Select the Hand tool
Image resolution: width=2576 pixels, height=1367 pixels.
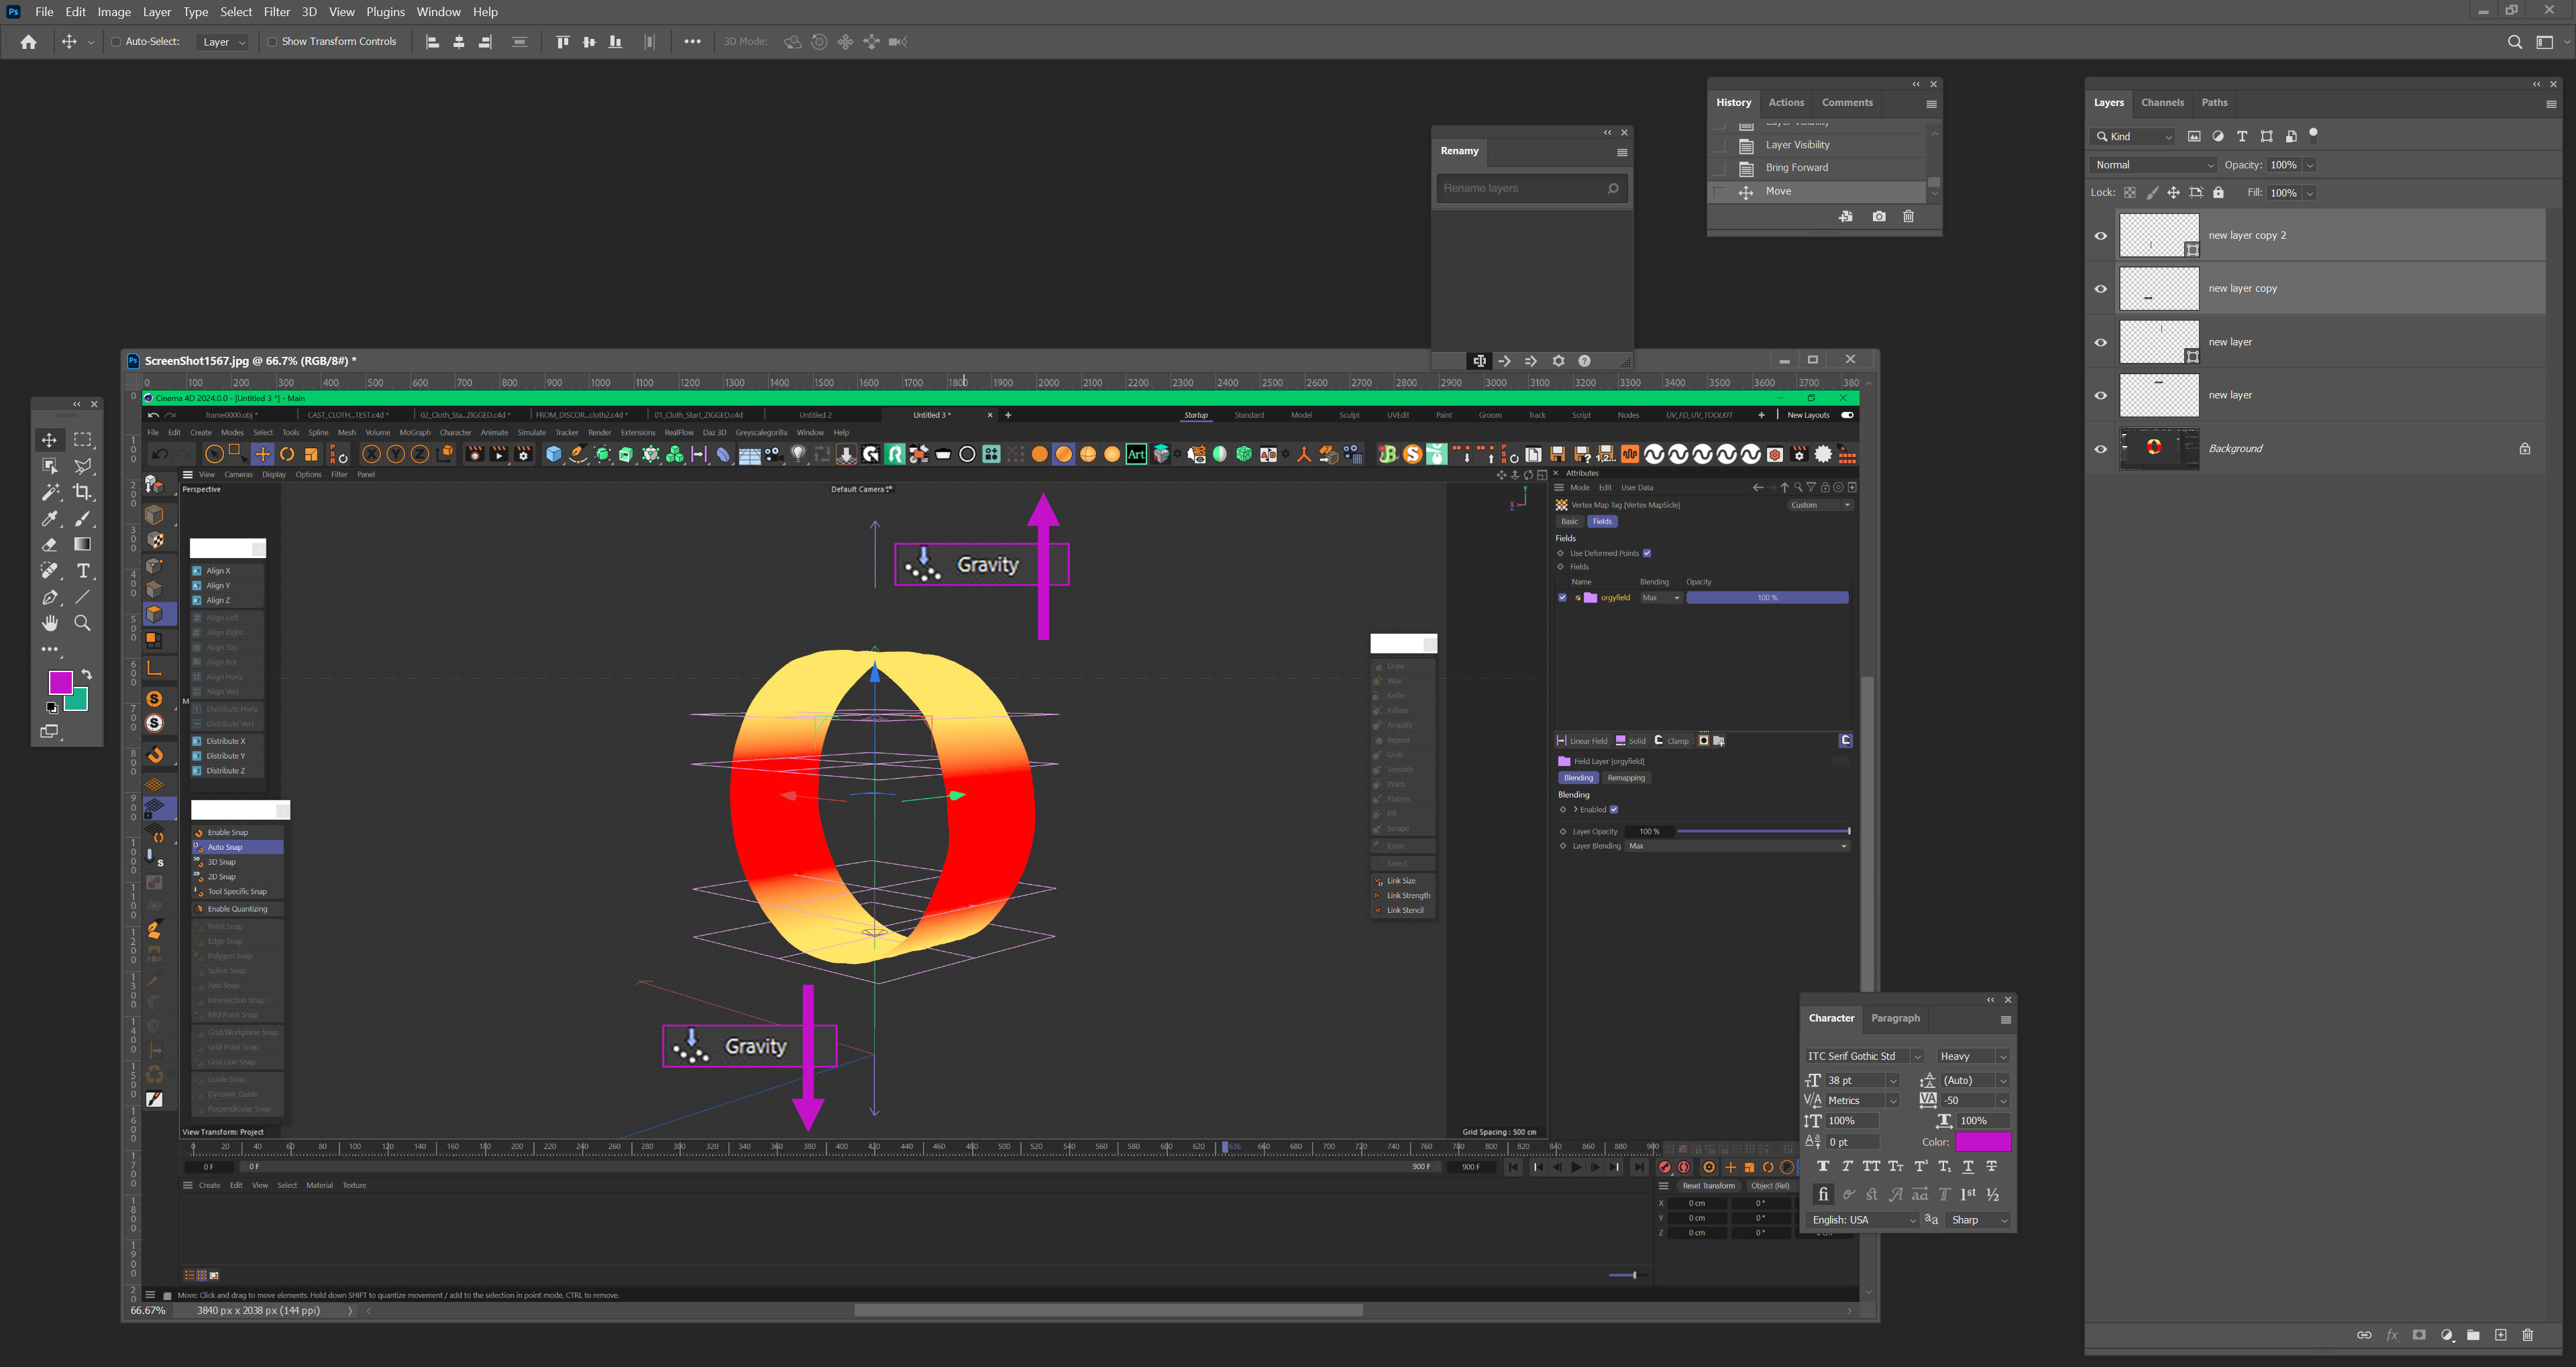(x=49, y=623)
